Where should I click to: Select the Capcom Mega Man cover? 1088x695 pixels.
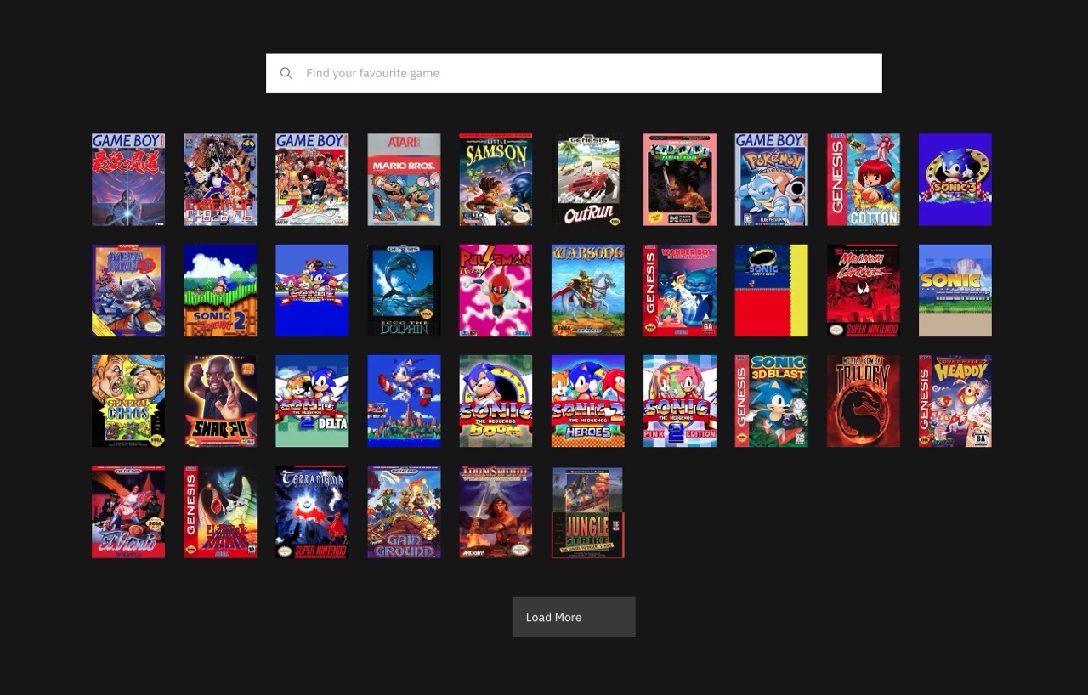(128, 291)
